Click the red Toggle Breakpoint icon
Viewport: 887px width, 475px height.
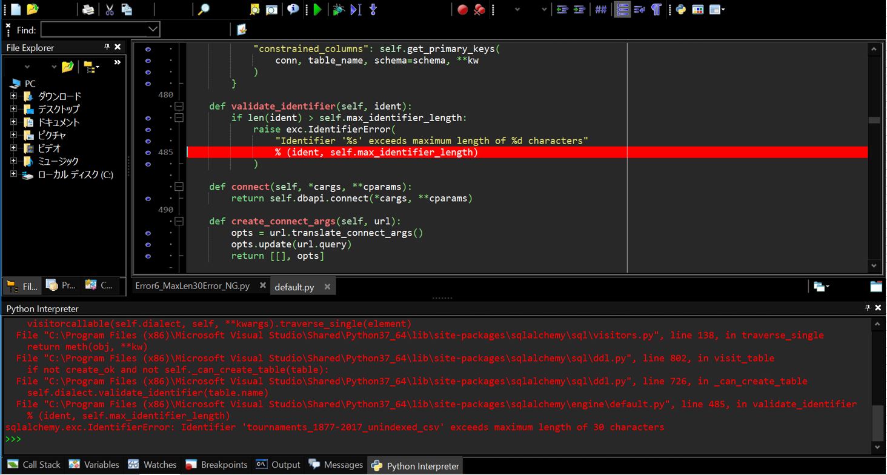462,10
